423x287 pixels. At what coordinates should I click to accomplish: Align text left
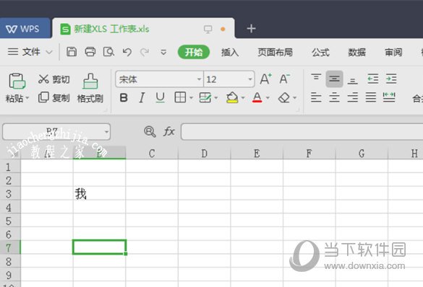[x=316, y=97]
